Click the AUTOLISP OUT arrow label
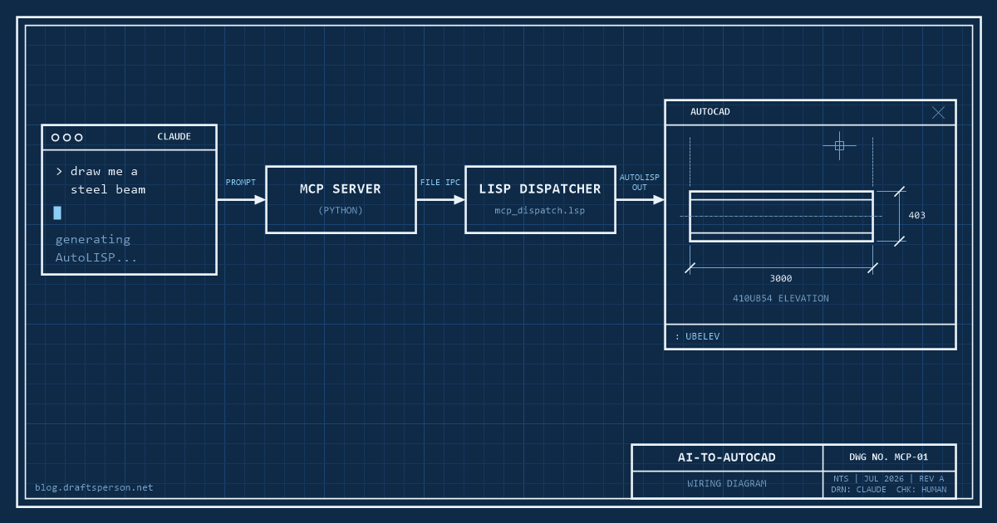This screenshot has width=997, height=523. pos(640,183)
